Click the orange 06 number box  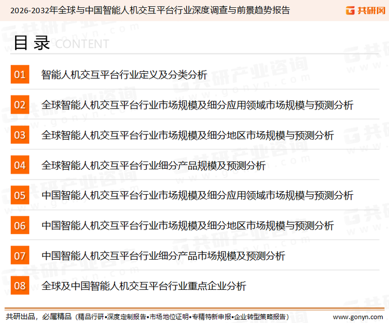pyautogui.click(x=20, y=225)
